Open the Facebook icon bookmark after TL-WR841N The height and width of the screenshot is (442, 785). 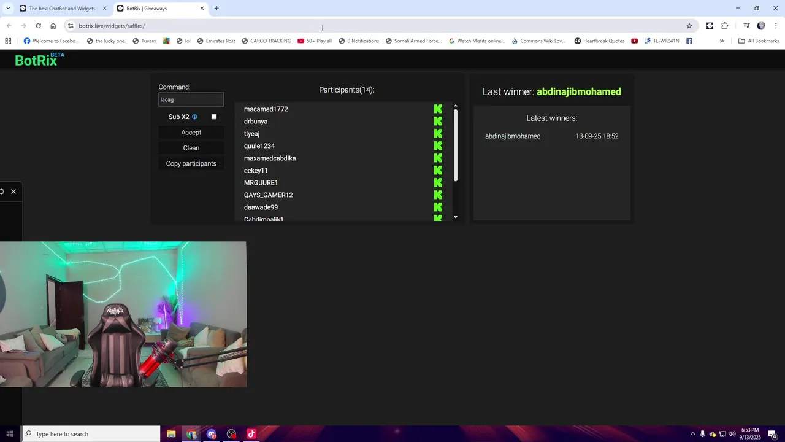[x=689, y=41]
